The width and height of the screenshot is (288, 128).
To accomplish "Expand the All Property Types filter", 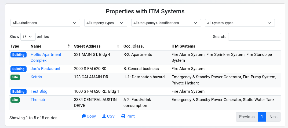I will tap(105, 23).
